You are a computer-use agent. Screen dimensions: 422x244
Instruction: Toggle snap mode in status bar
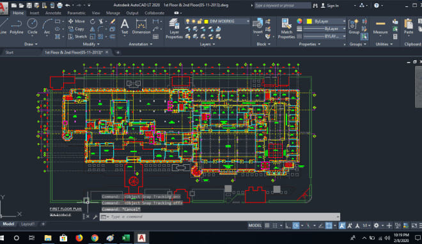coord(275,225)
